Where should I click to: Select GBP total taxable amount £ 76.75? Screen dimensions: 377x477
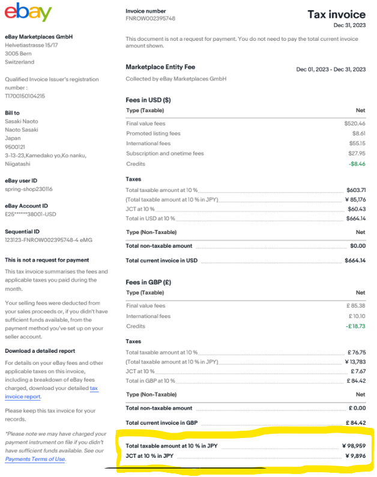(357, 352)
